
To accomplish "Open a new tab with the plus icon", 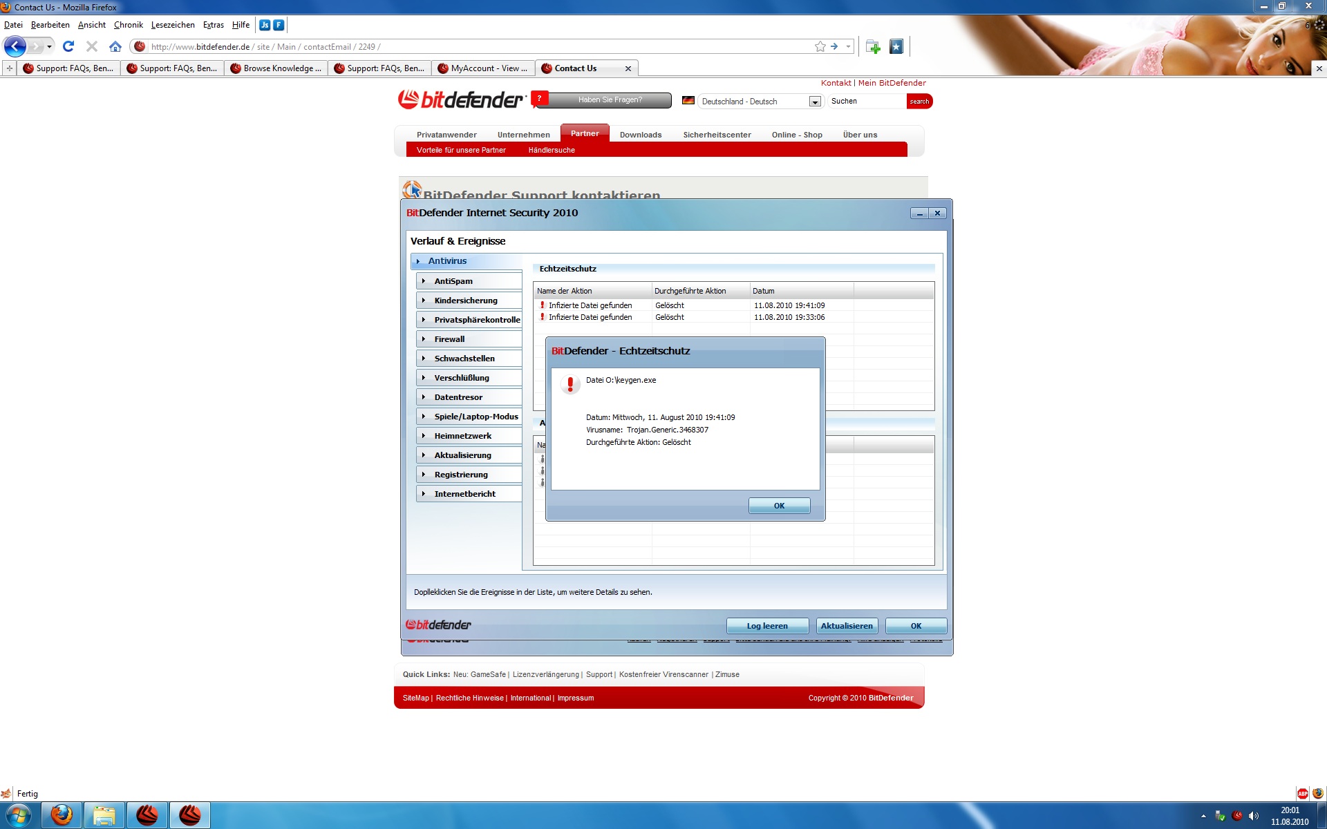I will point(9,68).
